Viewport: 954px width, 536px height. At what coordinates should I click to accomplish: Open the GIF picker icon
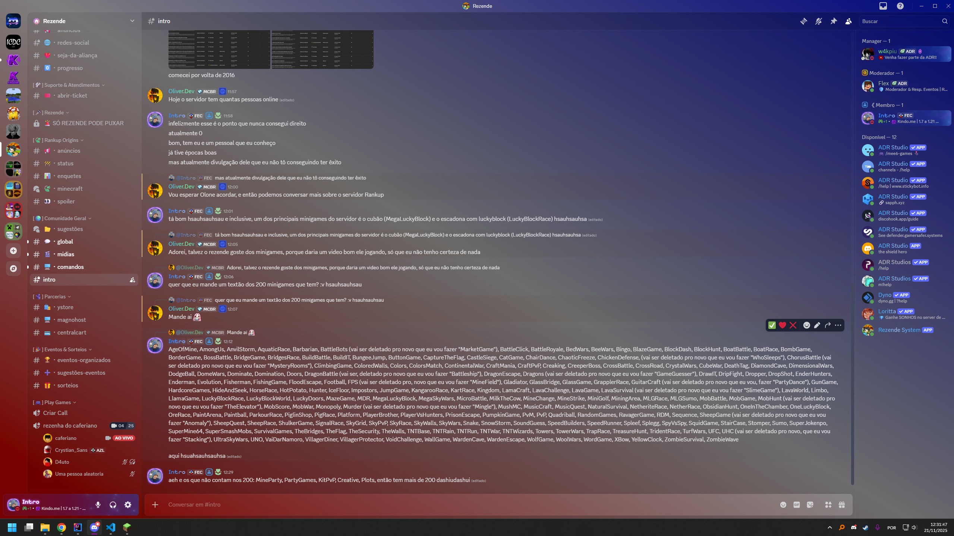(x=796, y=505)
